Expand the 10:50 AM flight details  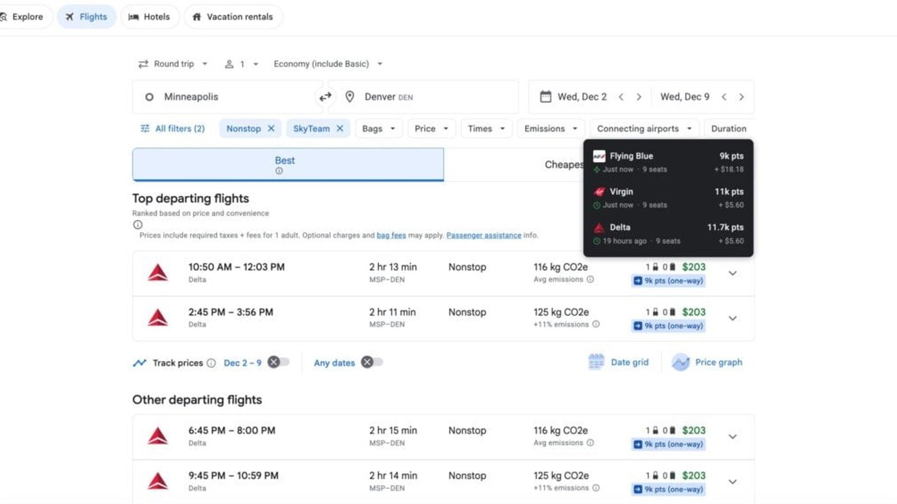point(732,273)
